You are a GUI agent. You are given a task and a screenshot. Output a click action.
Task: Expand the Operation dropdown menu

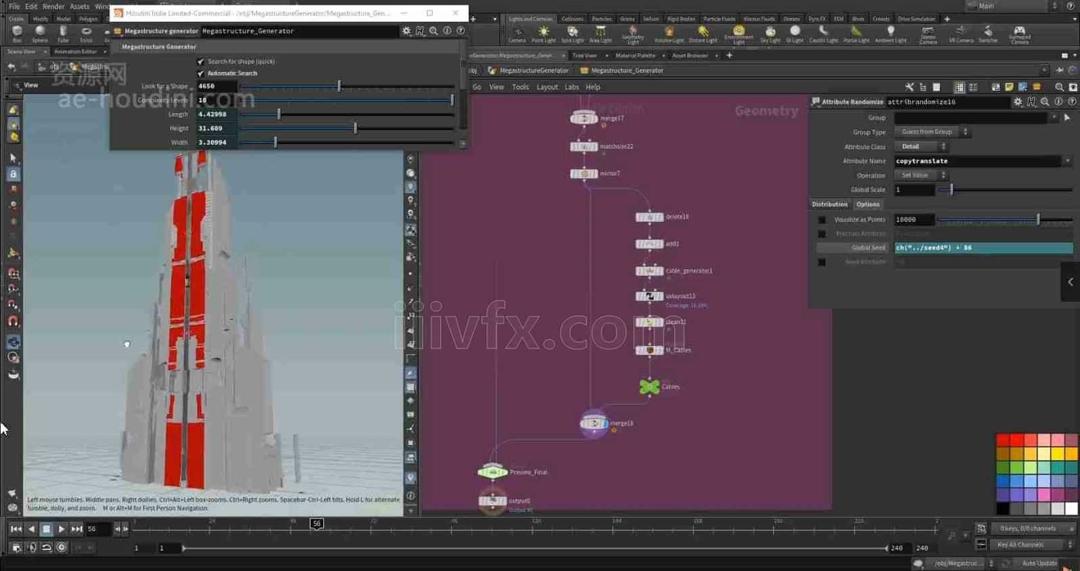(922, 175)
